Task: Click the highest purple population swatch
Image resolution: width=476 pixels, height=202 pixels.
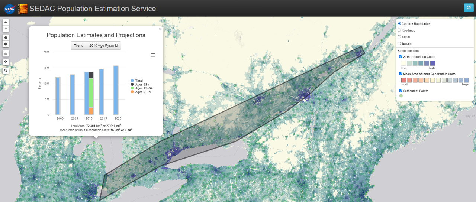Action: 432,63
